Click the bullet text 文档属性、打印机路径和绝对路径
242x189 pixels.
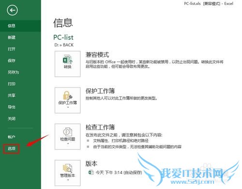click(121, 141)
